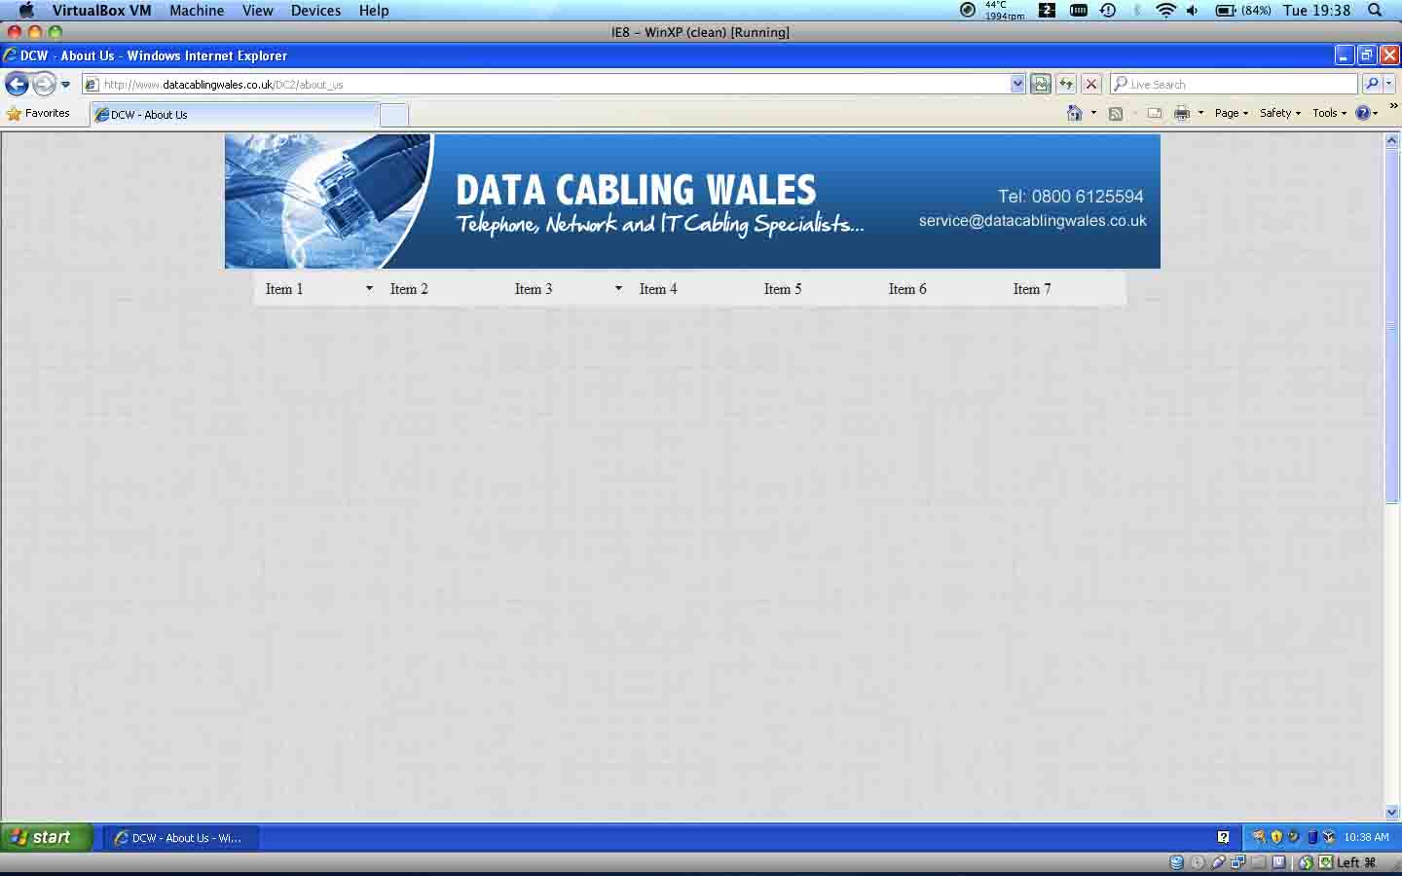The height and width of the screenshot is (876, 1402).
Task: Open the Page menu in command bar
Action: tap(1231, 113)
